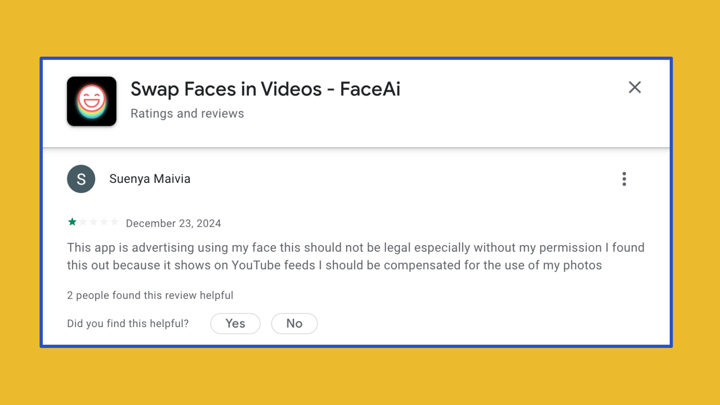
Task: Click the reviewer's S avatar circle
Action: coord(81,179)
